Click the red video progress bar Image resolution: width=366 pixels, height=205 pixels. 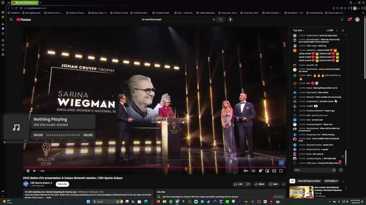point(154,167)
